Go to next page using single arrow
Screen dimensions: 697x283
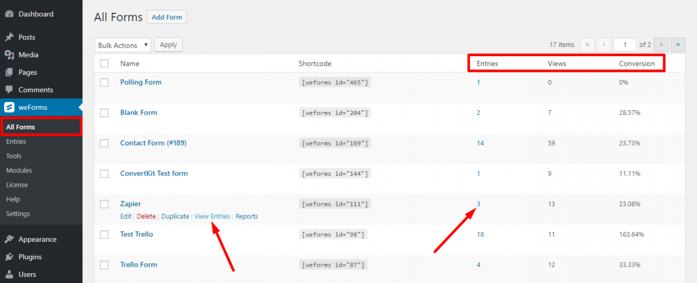tap(660, 45)
